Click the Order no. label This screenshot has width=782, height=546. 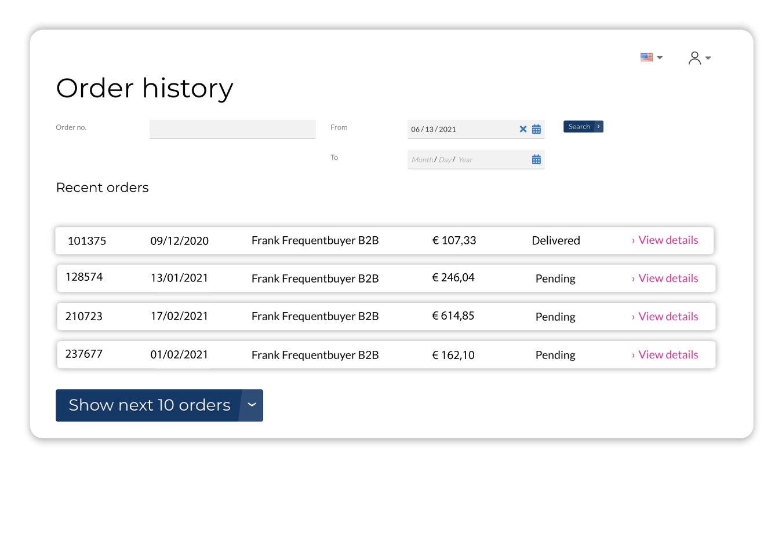tap(71, 127)
